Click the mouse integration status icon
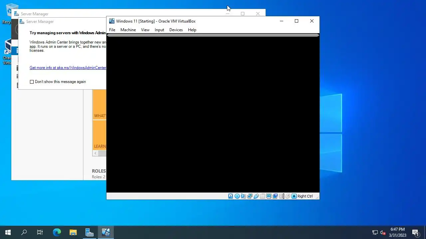The height and width of the screenshot is (239, 426). (288, 196)
